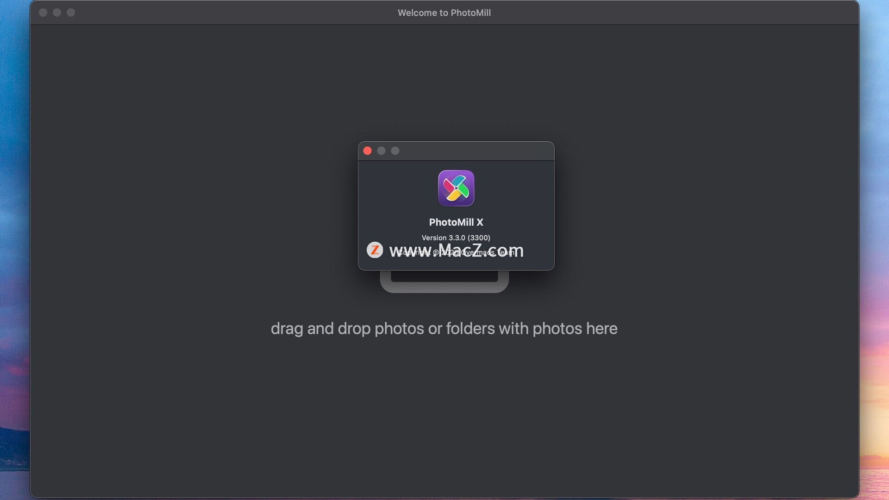Click the 'Welcome to PhotoMill' window title
889x500 pixels.
pyautogui.click(x=444, y=13)
